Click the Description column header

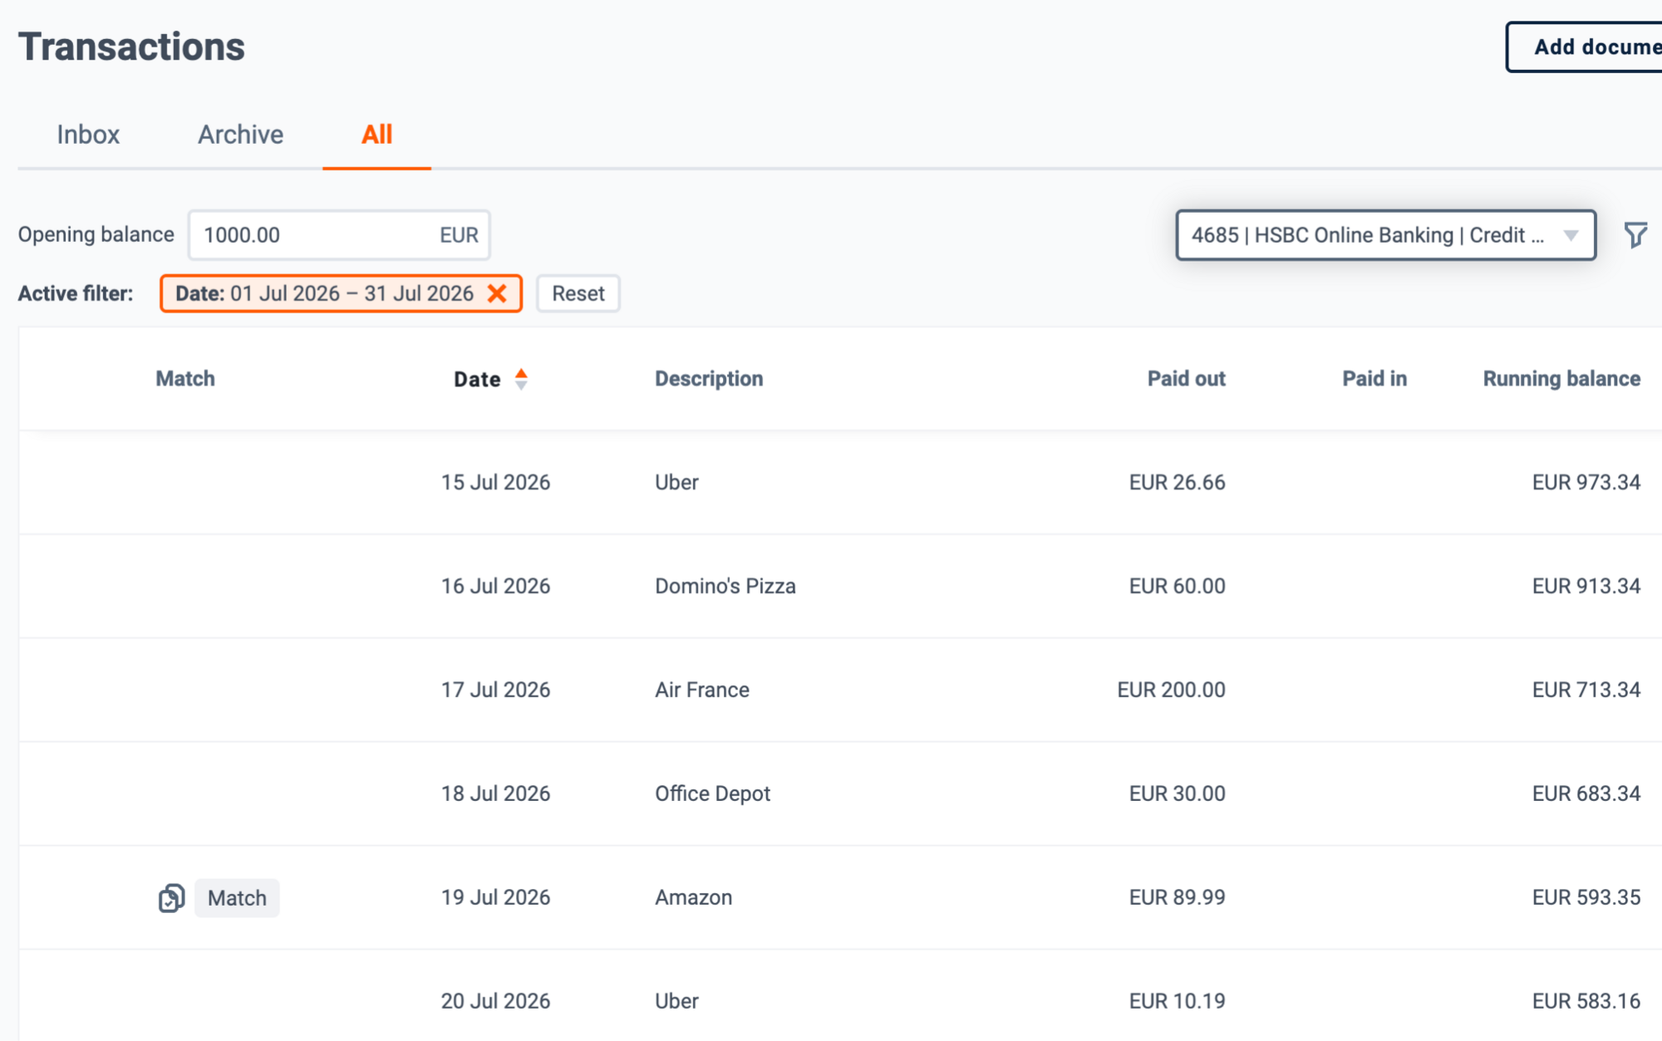pos(709,379)
